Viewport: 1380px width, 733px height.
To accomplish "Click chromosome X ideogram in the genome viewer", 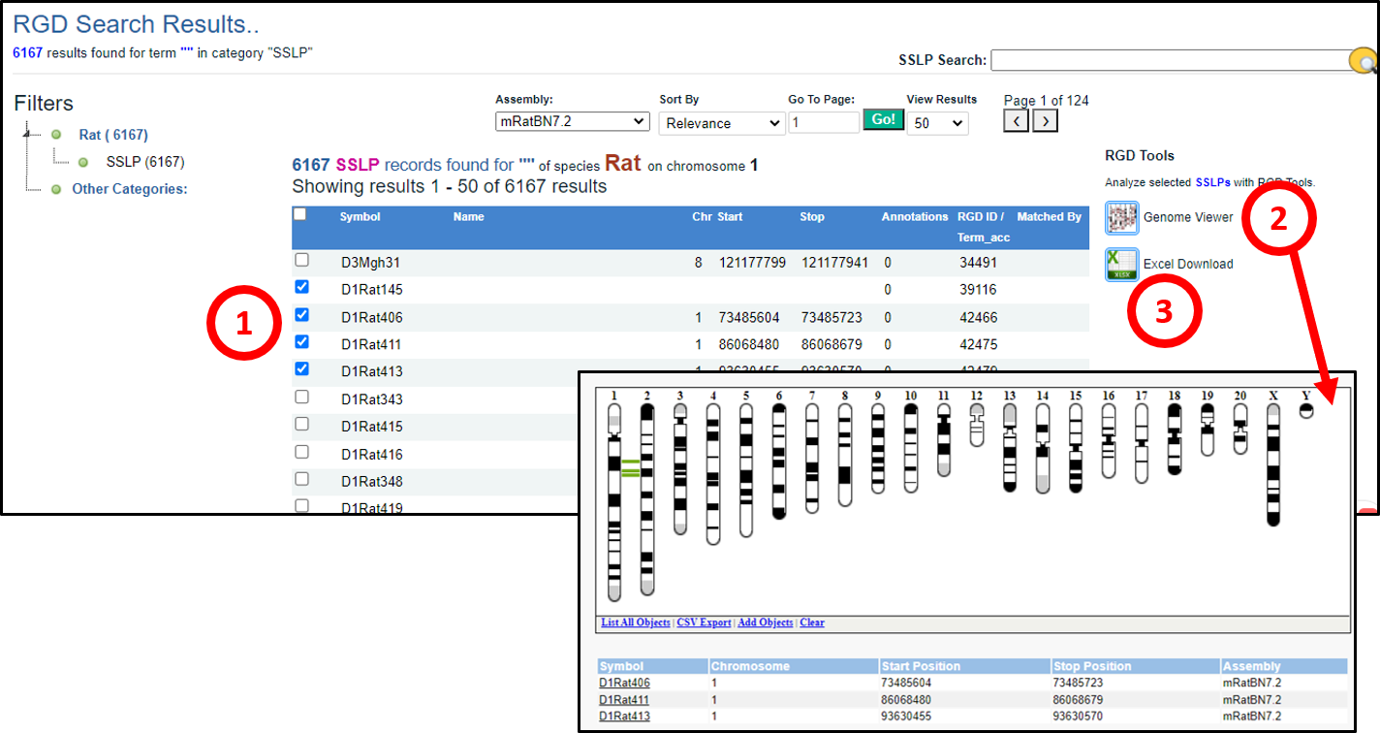I will (1272, 465).
